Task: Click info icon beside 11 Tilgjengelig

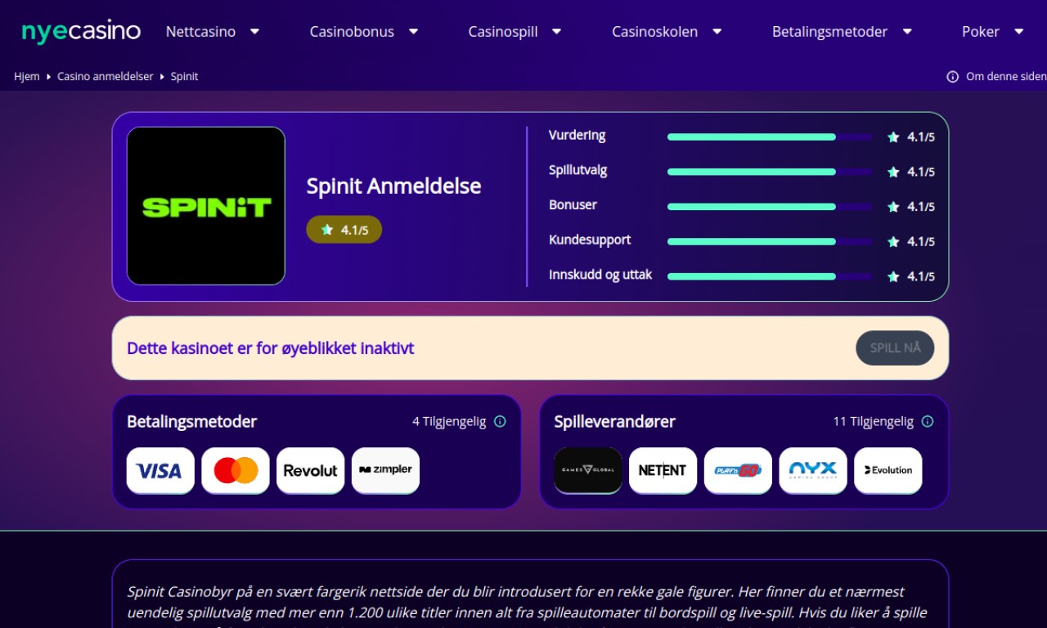Action: (x=928, y=422)
